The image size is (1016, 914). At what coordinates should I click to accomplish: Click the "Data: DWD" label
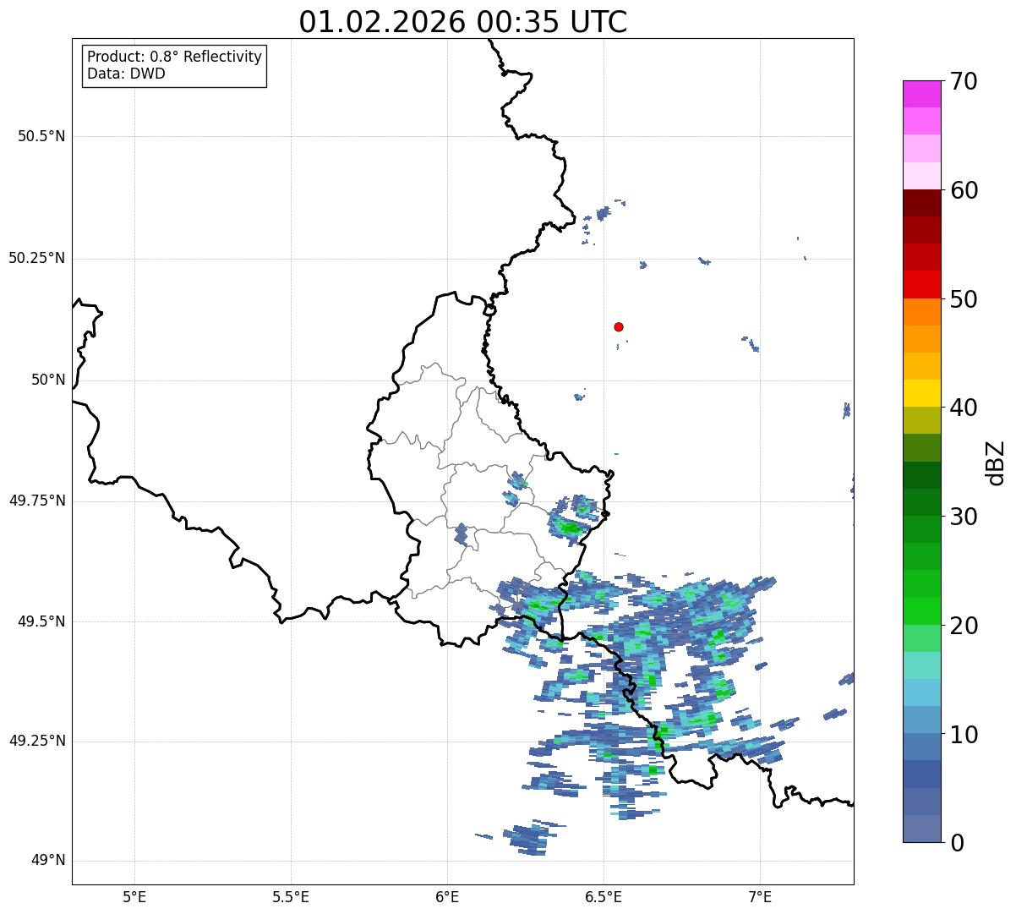point(126,74)
